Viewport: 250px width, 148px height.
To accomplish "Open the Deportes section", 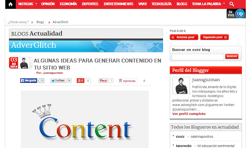I will tap(90, 4).
